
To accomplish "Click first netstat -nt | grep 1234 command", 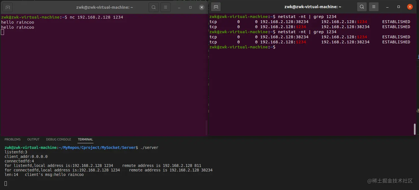I will (x=307, y=17).
